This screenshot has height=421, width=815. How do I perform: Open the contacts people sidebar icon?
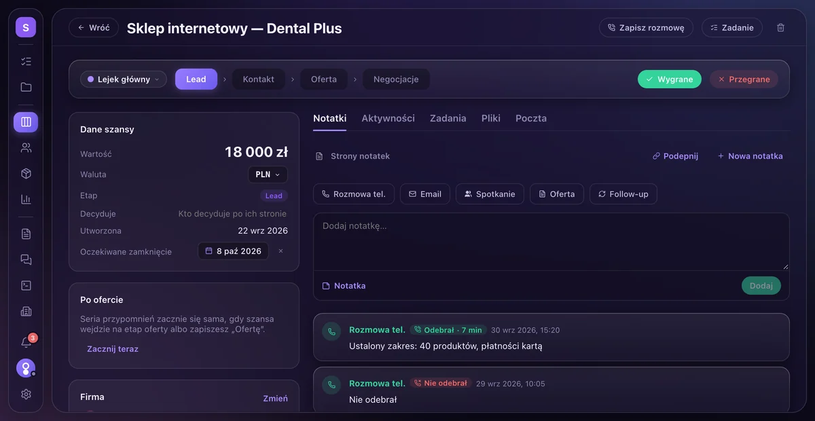coord(26,147)
